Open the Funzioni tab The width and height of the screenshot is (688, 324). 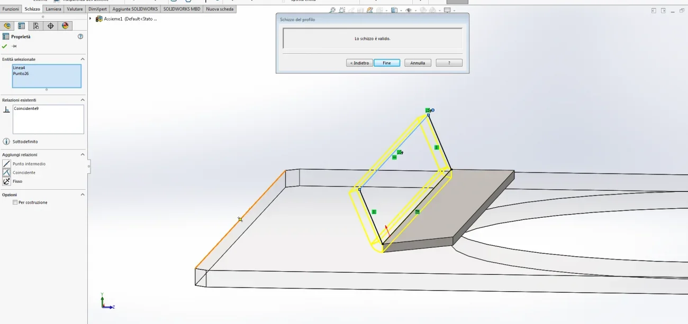11,9
